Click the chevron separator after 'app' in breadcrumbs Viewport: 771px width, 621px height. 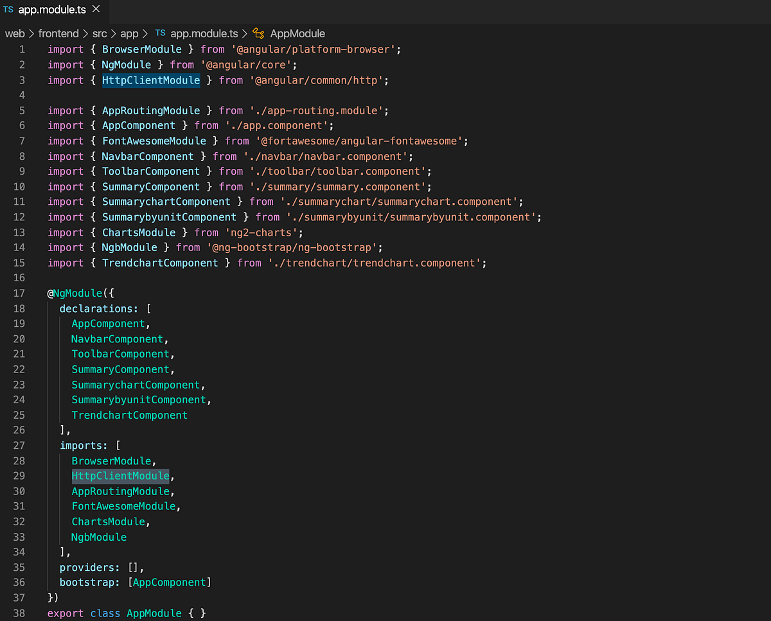[145, 33]
